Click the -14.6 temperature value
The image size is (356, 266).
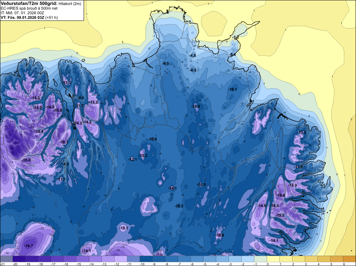(x=262, y=206)
